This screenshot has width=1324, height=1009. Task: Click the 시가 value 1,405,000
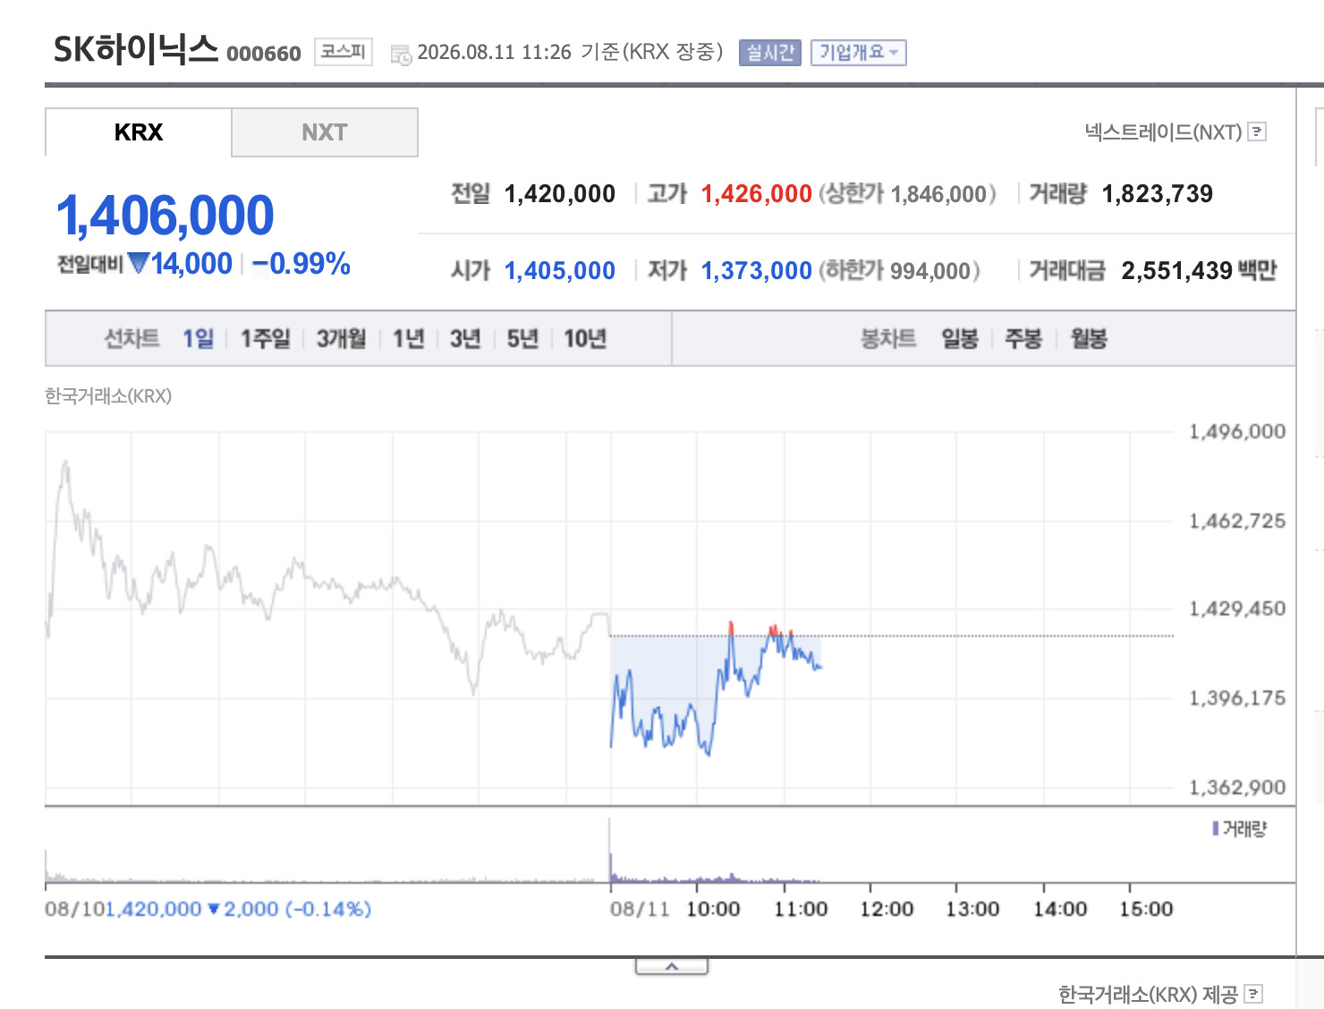point(560,271)
